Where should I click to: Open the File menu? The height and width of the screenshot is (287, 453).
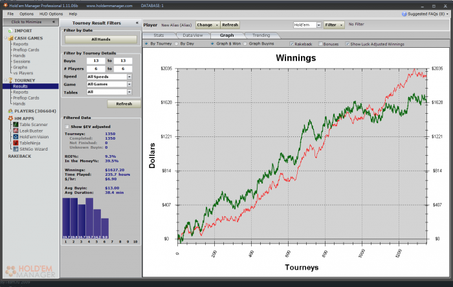click(x=10, y=14)
